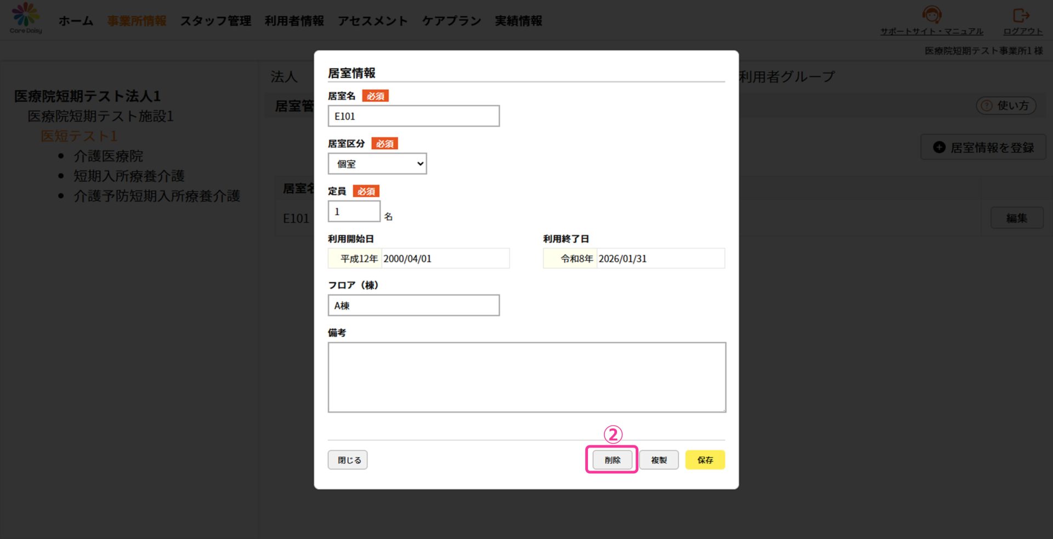Viewport: 1053px width, 539px height.
Task: Click the plus icon to register room info
Action: pyautogui.click(x=939, y=147)
